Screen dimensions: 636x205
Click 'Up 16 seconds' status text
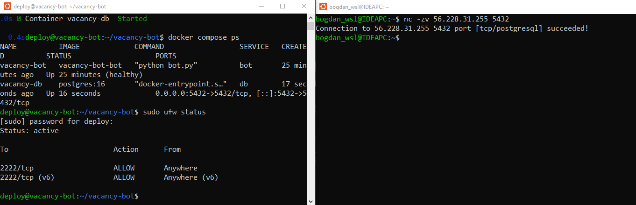click(x=73, y=93)
